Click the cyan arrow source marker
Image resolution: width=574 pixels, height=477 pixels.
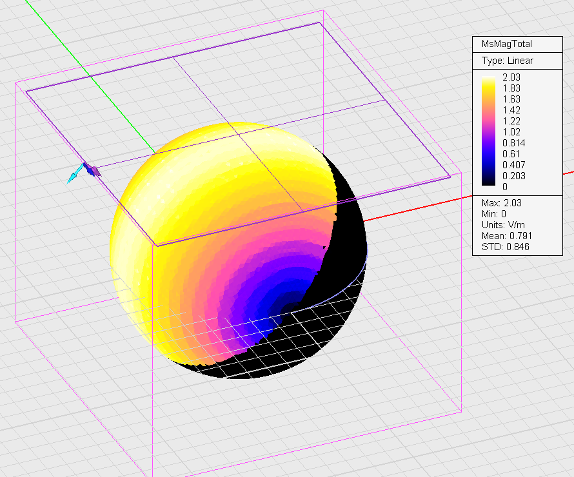74,175
